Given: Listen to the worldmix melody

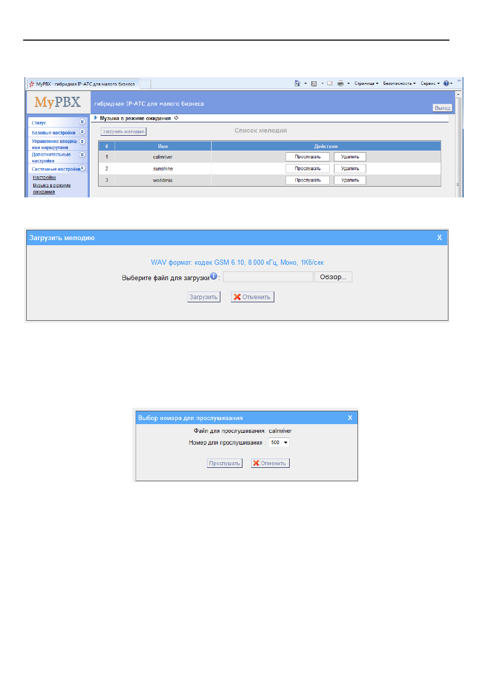Looking at the screenshot, I should [x=308, y=180].
